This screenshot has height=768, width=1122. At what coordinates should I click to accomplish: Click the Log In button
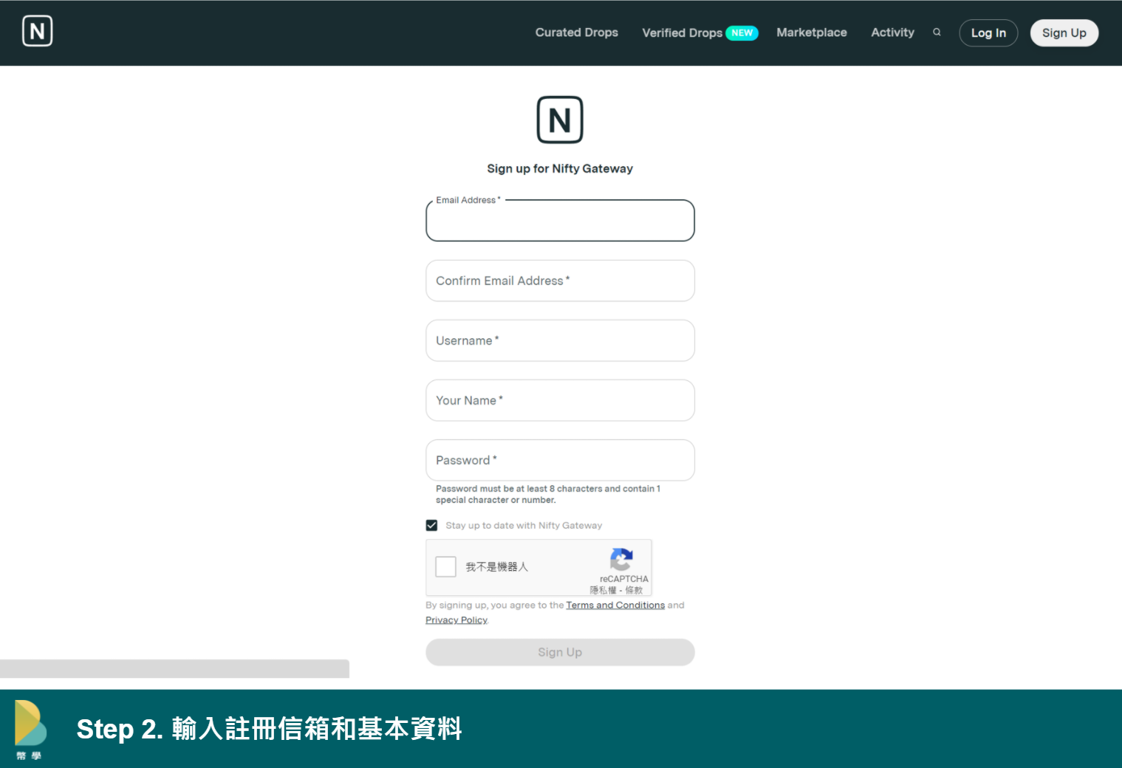(988, 32)
